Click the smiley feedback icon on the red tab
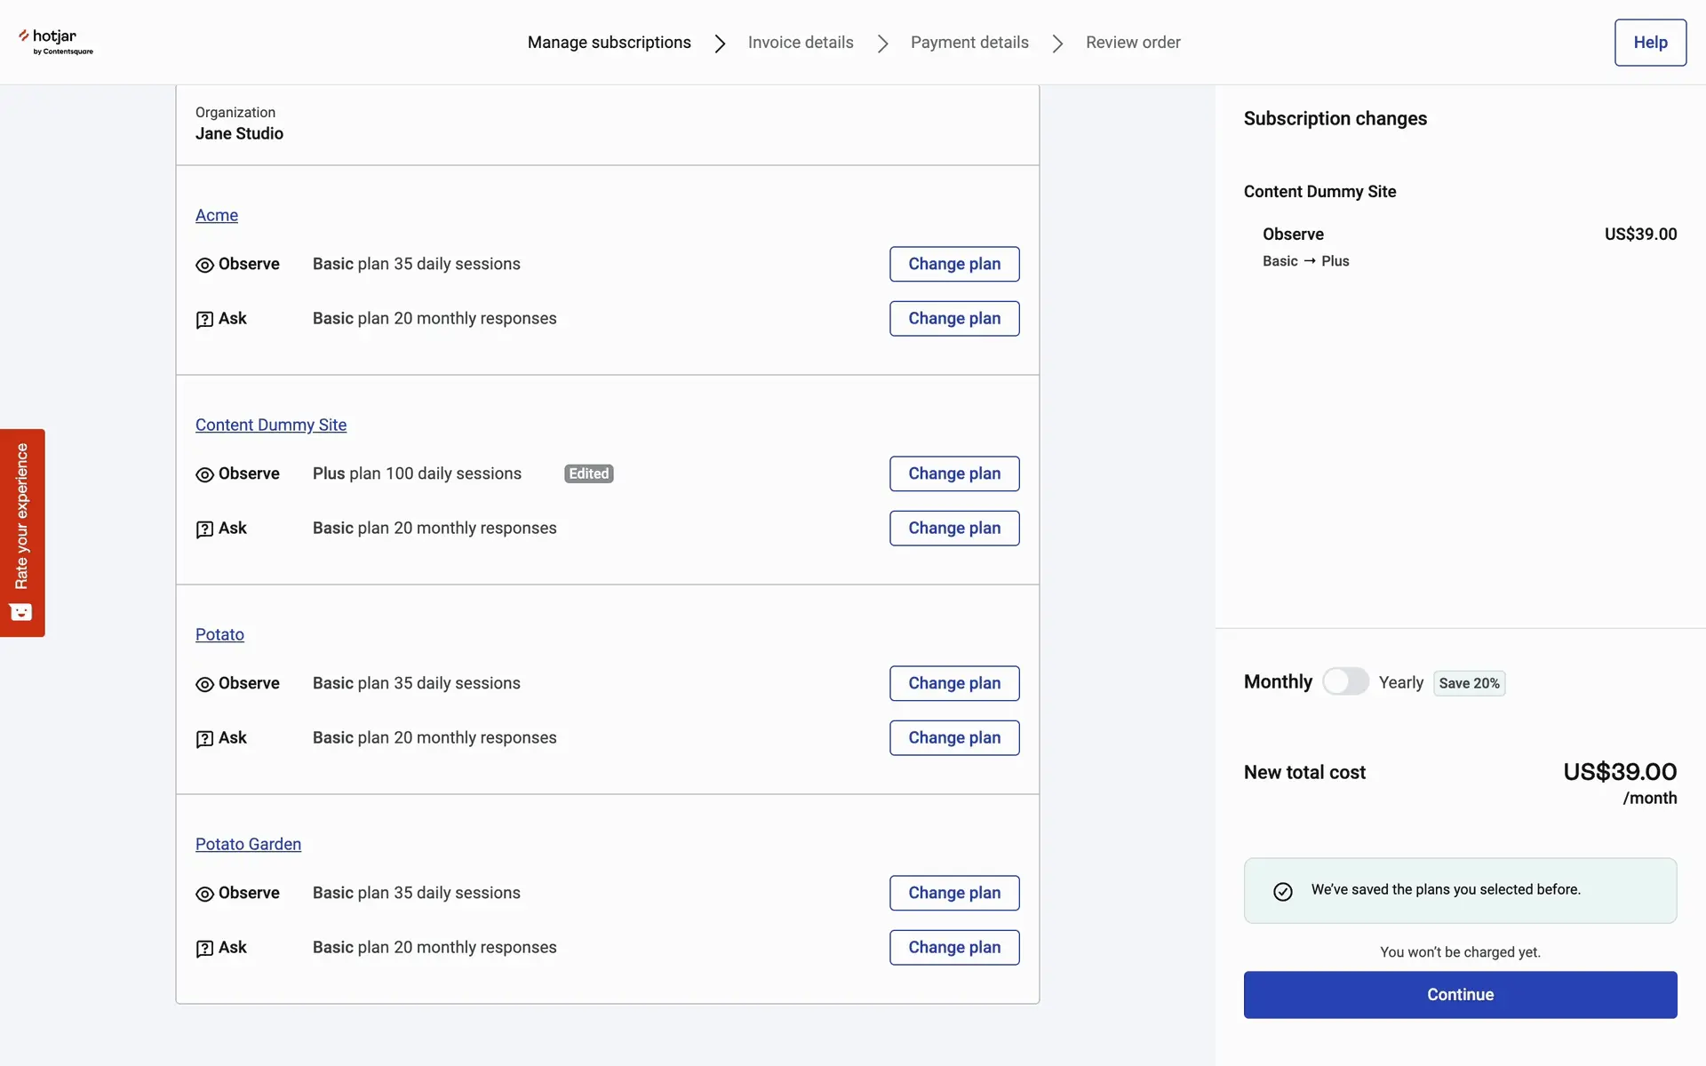The height and width of the screenshot is (1066, 1706). coord(21,612)
